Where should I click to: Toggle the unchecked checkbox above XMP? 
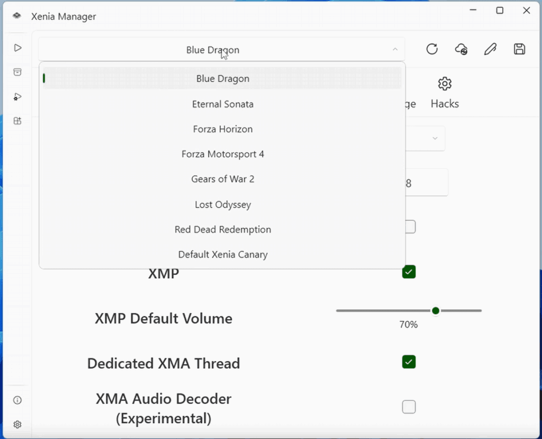[x=410, y=227]
